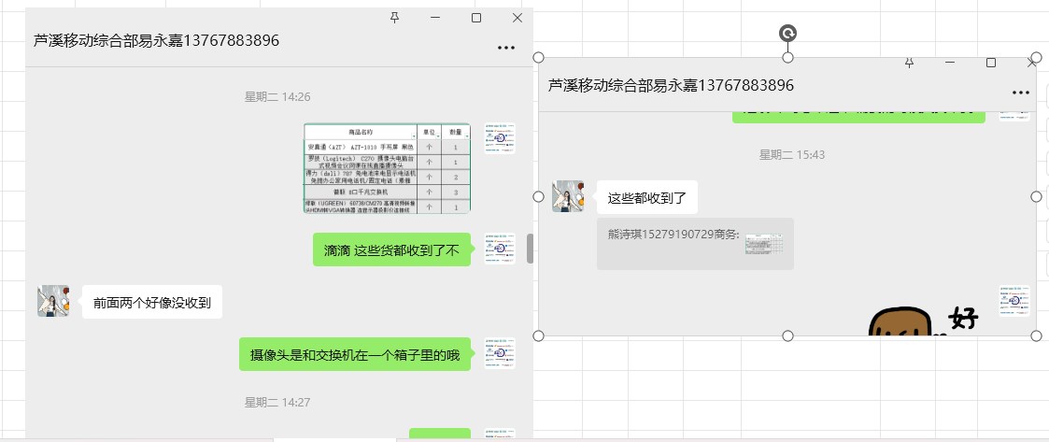Click contact avatar beside "前面两个好像没收到"

[x=53, y=302]
